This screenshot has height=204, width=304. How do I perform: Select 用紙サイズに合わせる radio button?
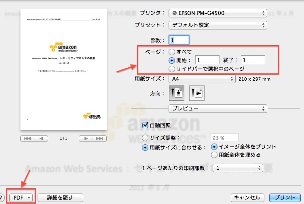[x=145, y=148]
